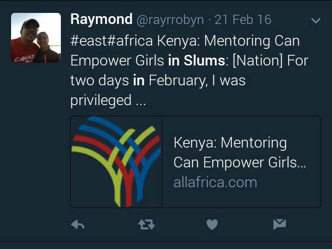Like the tweet with the heart icon
332x249 pixels.
[x=212, y=225]
